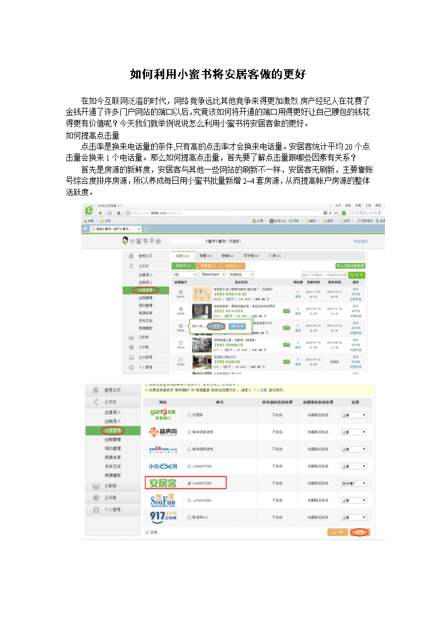Open the 位置 dropdown in the 917.com row
The image size is (436, 618).
[354, 517]
